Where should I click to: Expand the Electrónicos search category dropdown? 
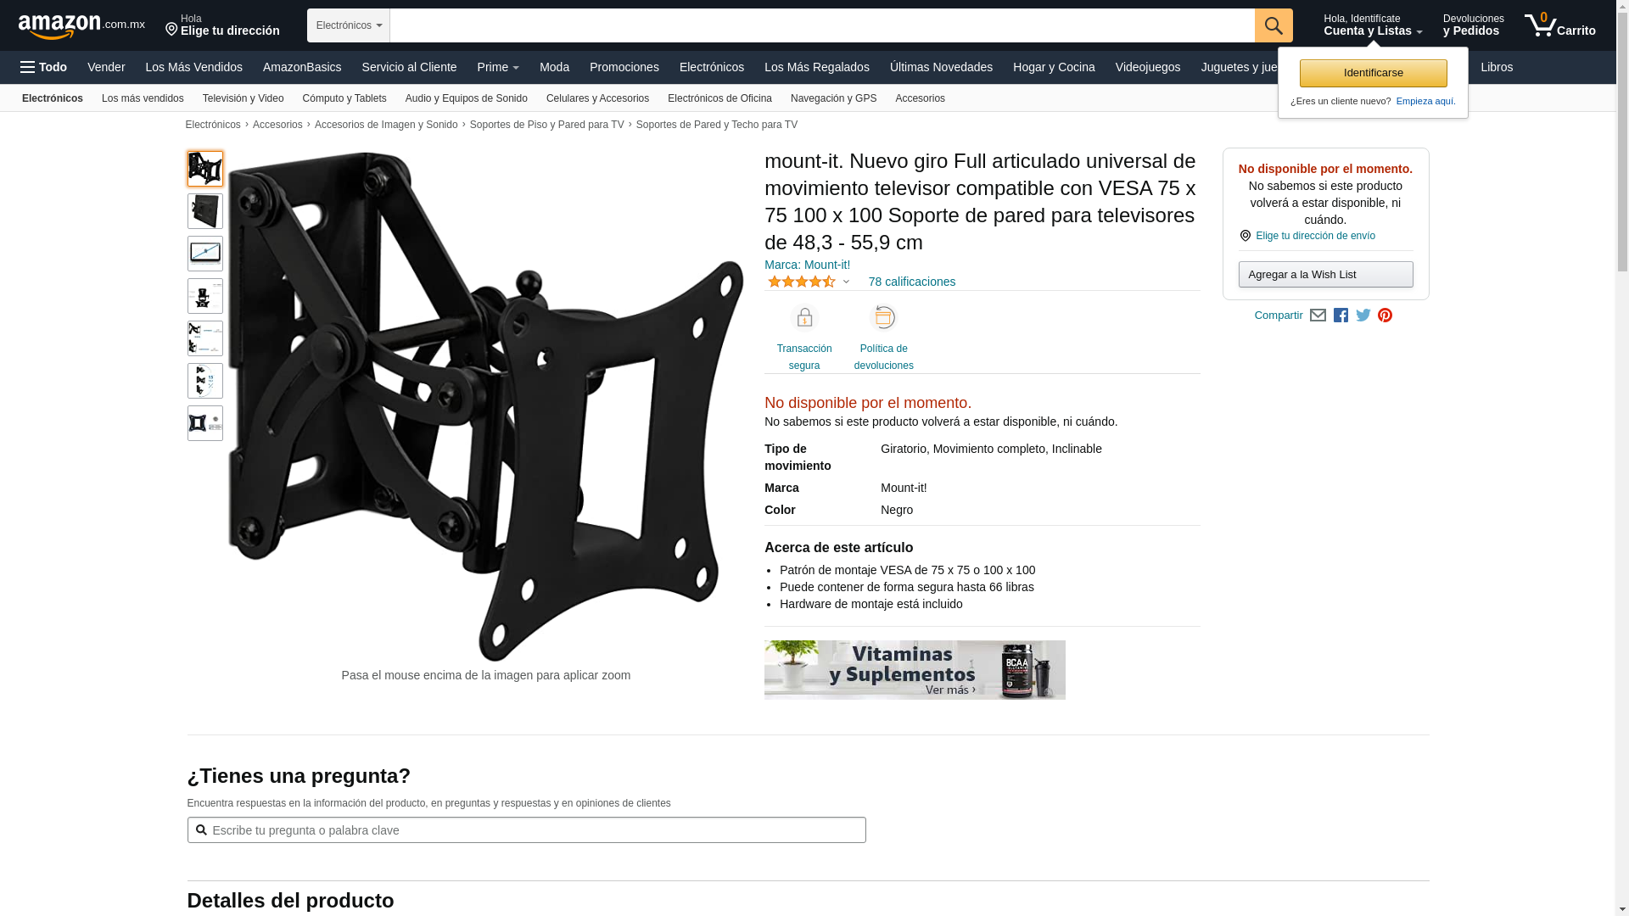coord(349,25)
